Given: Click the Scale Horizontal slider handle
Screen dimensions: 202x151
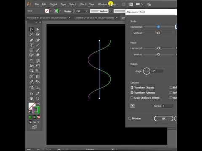Looking at the screenshot, I should point(158,27).
